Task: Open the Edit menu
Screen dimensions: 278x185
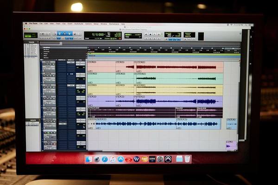Action: coord(46,23)
